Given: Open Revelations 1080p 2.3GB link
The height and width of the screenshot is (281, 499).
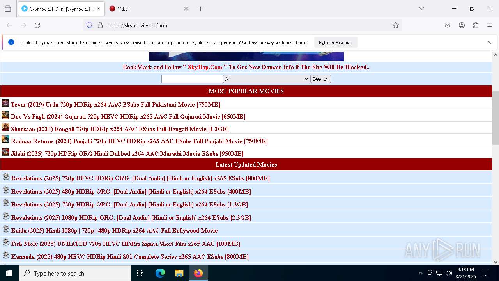Looking at the screenshot, I should [131, 218].
